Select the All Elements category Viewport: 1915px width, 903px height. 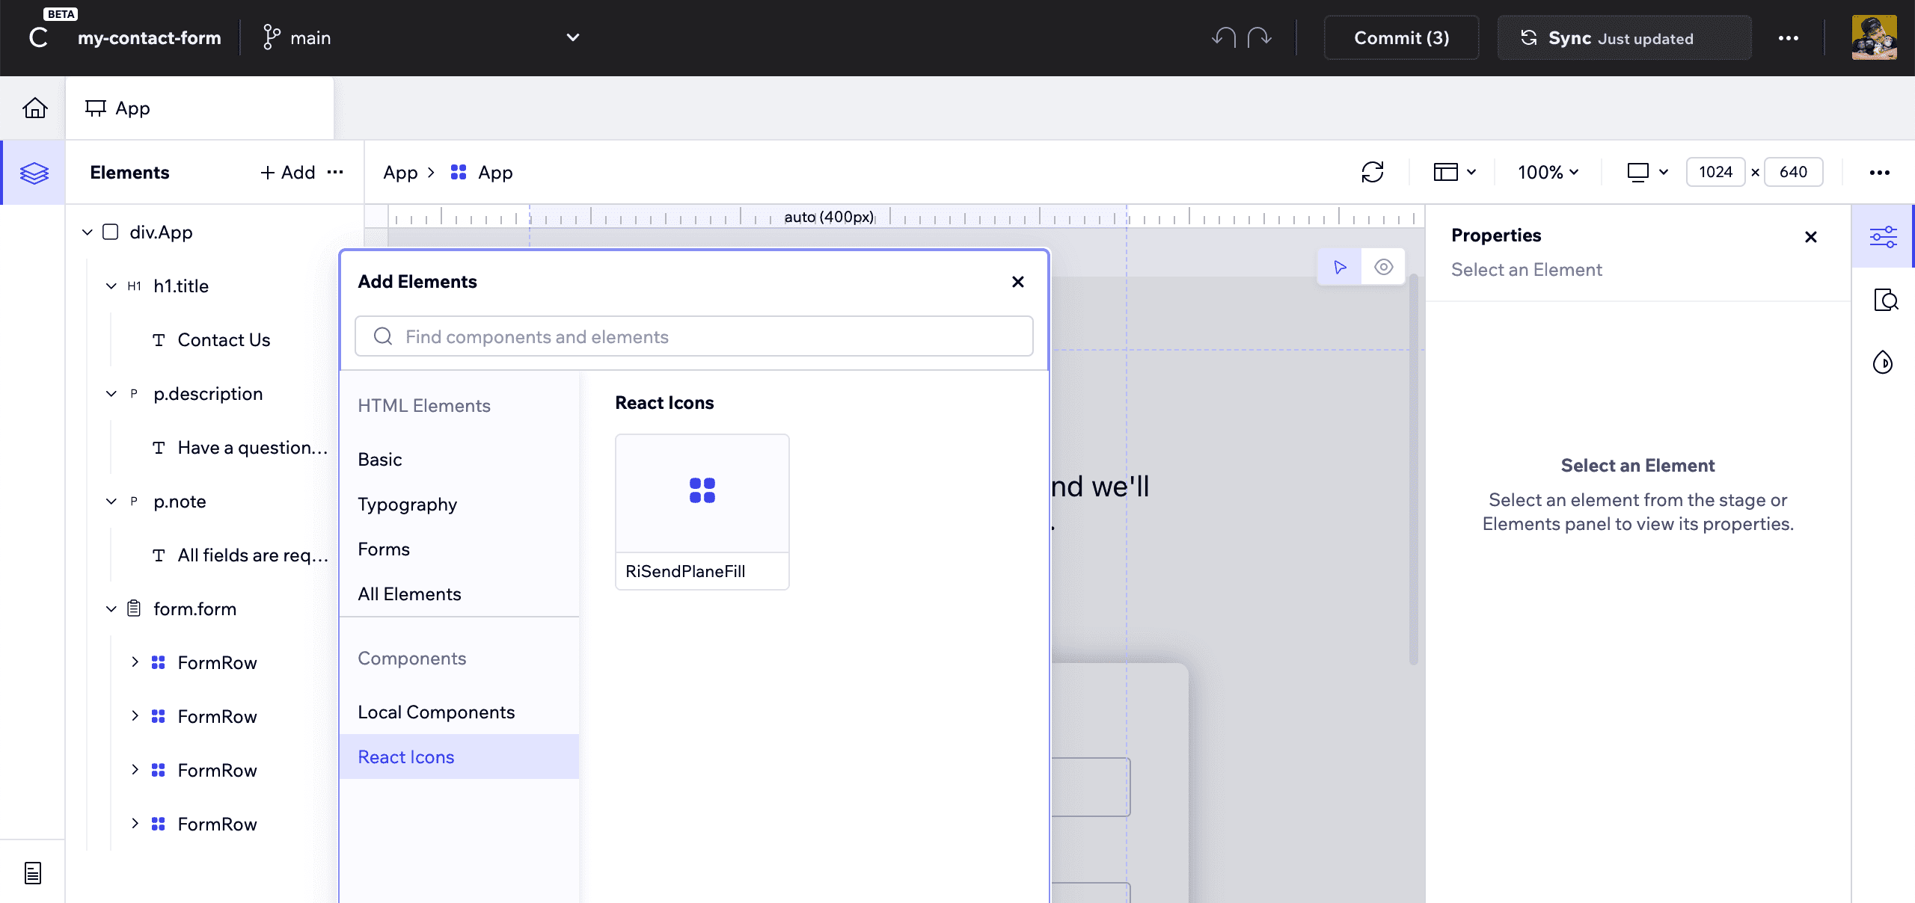point(459,594)
